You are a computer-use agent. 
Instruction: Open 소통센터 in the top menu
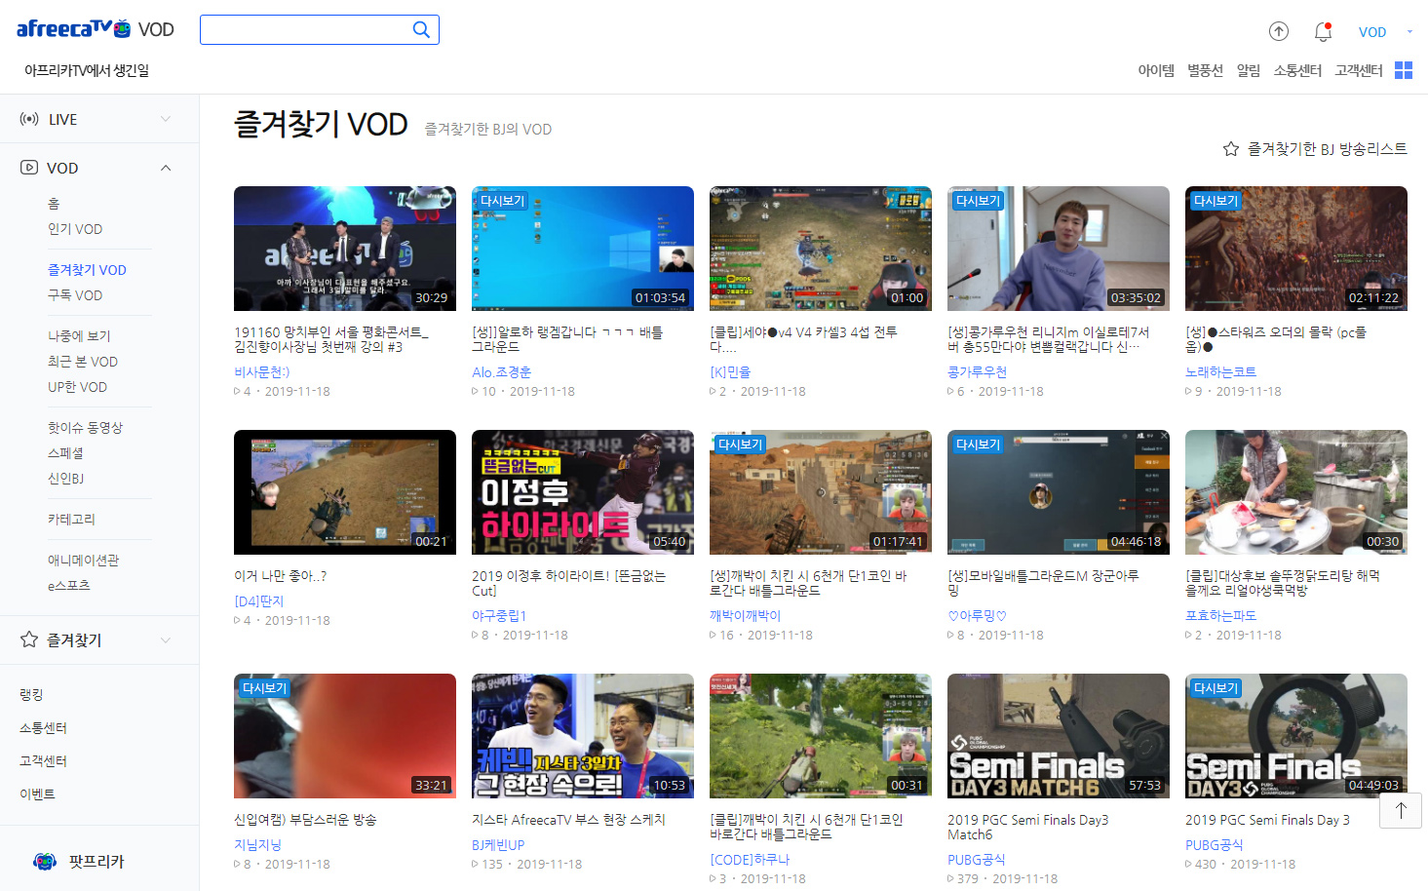pos(1297,70)
